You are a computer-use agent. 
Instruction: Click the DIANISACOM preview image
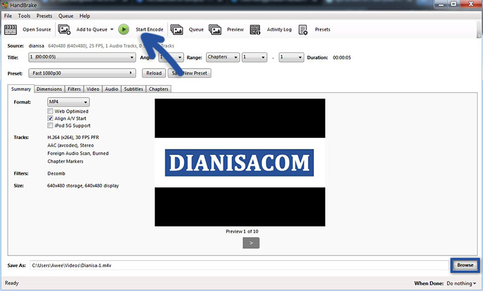click(x=240, y=163)
